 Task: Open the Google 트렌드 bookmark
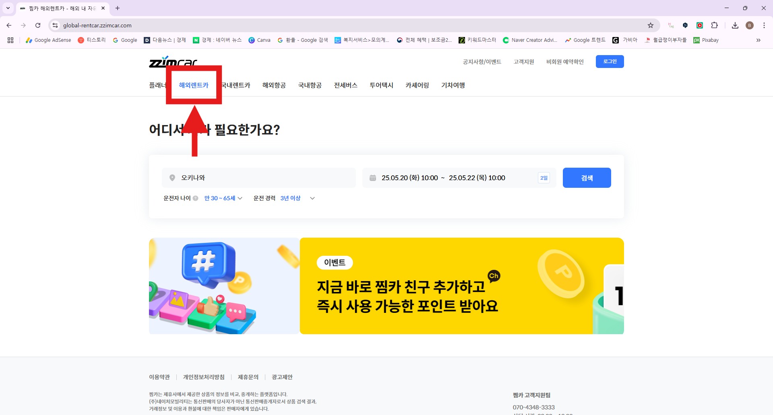(x=585, y=40)
